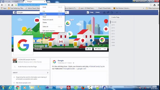
Task: Like the Google page
Action: pos(89,49)
